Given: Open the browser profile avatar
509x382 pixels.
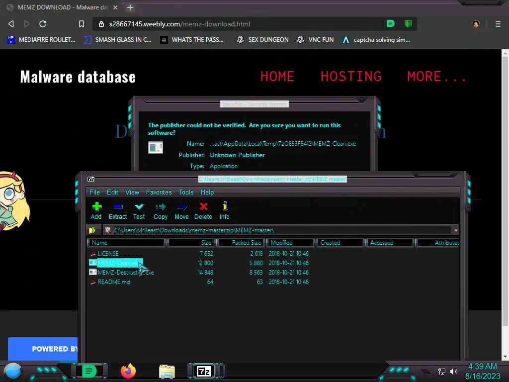Looking at the screenshot, I should click(476, 24).
